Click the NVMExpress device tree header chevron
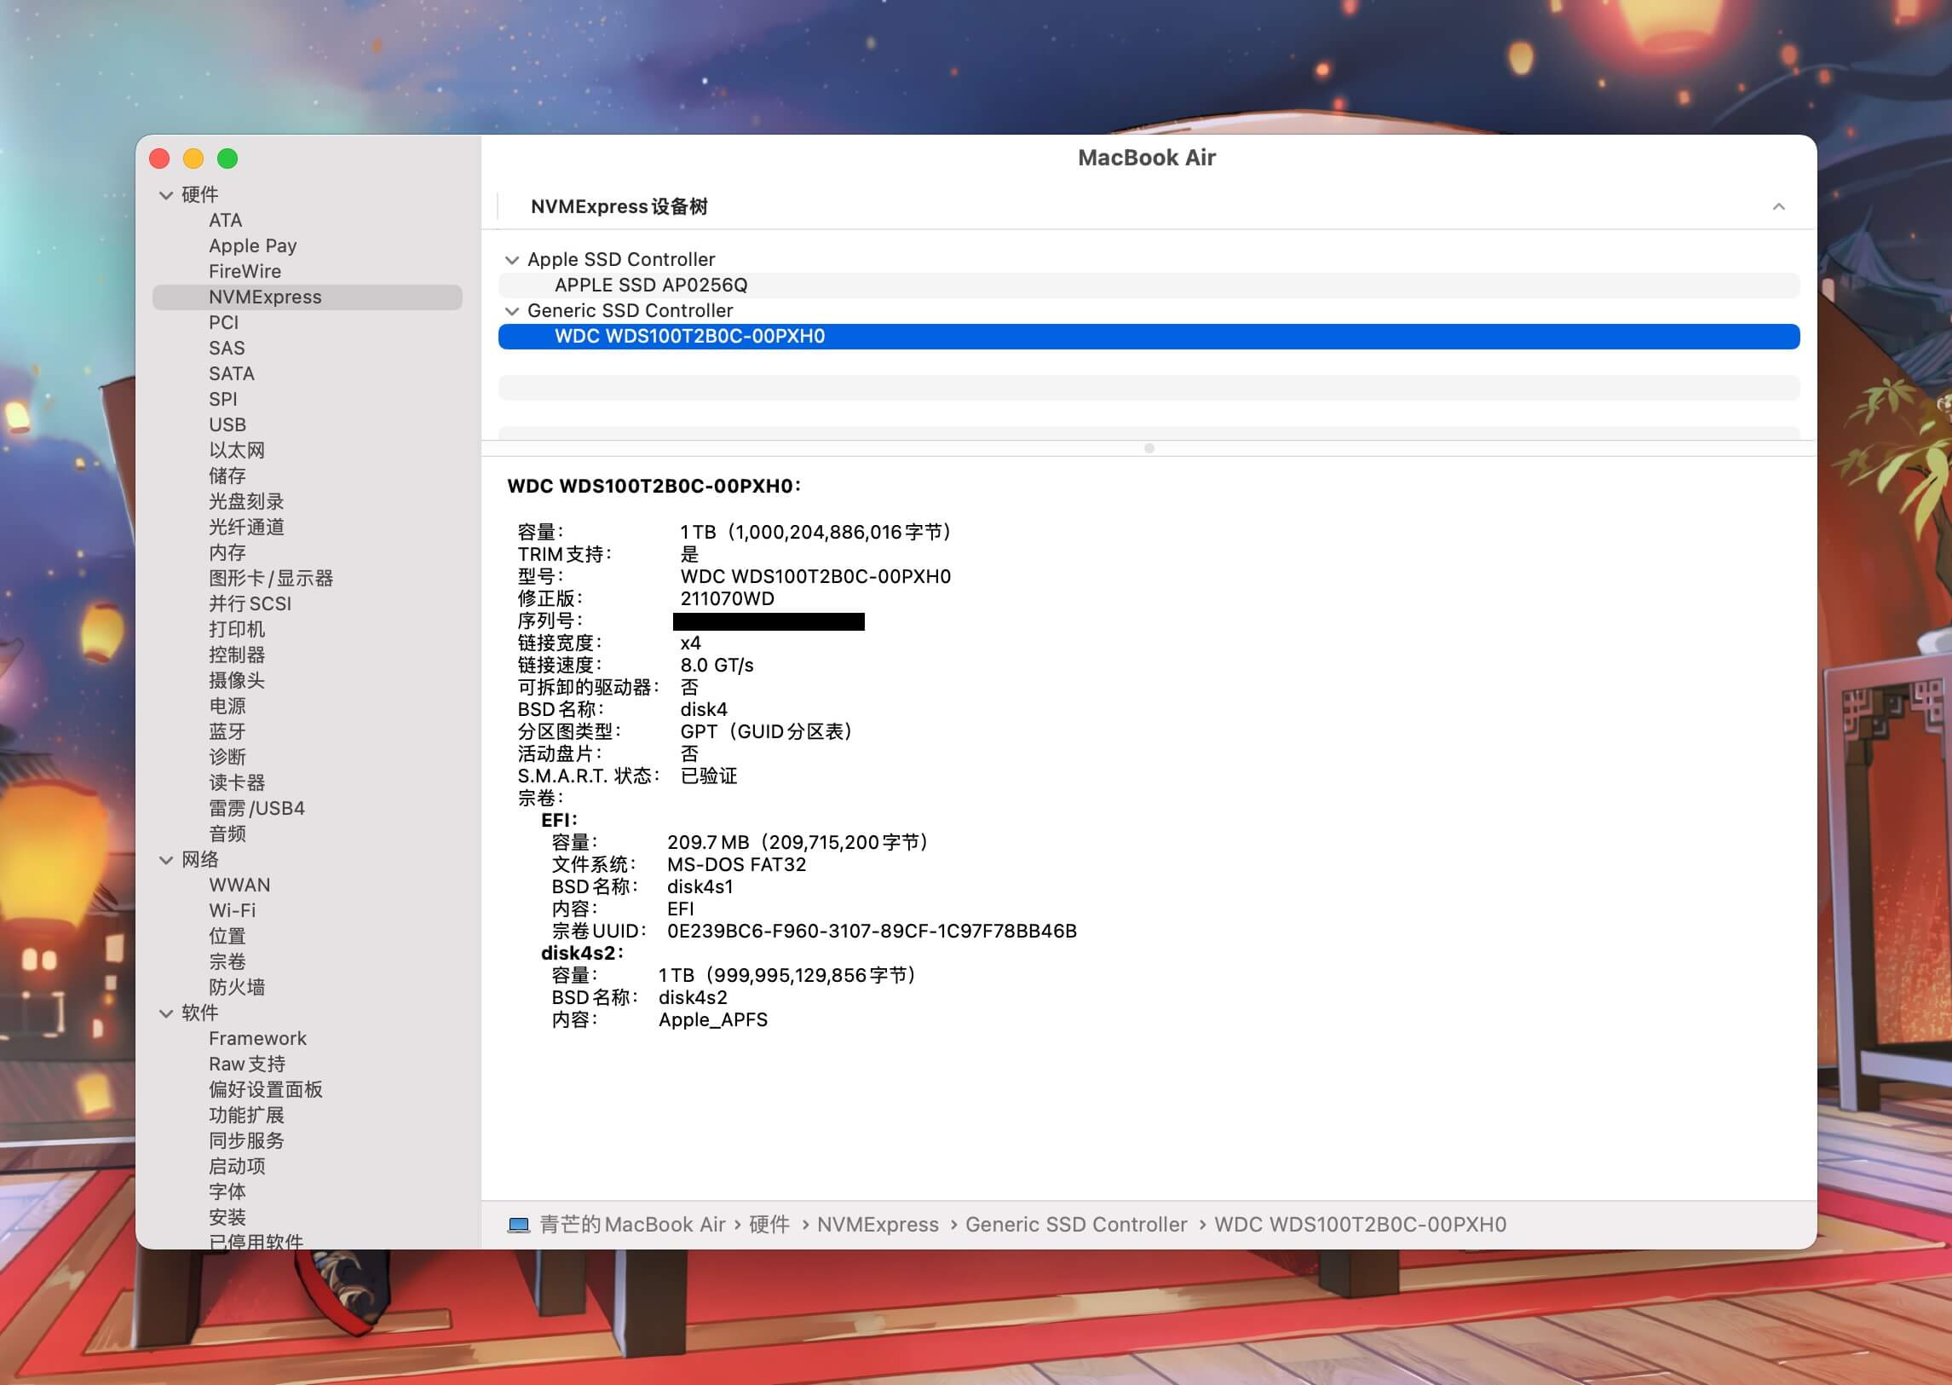 (1778, 207)
